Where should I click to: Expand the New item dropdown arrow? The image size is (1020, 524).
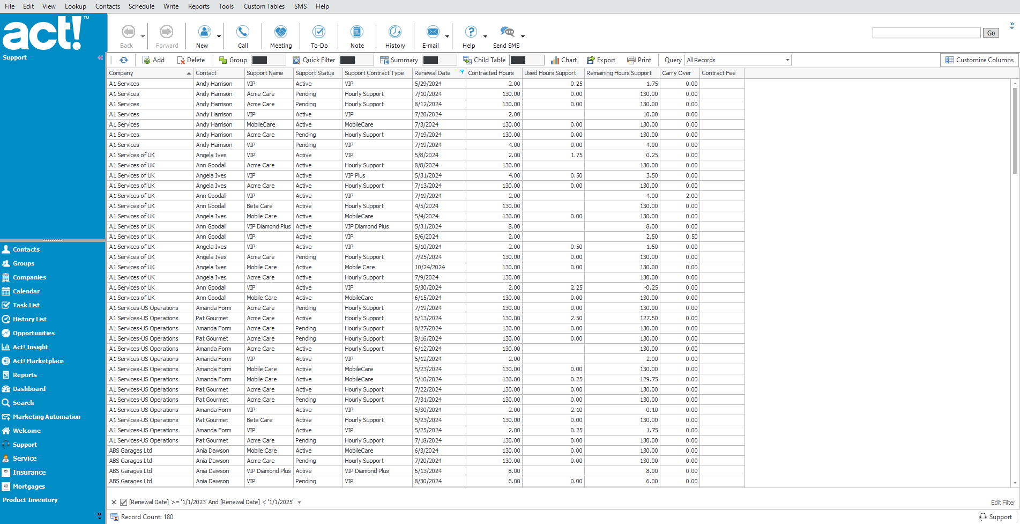click(x=219, y=36)
